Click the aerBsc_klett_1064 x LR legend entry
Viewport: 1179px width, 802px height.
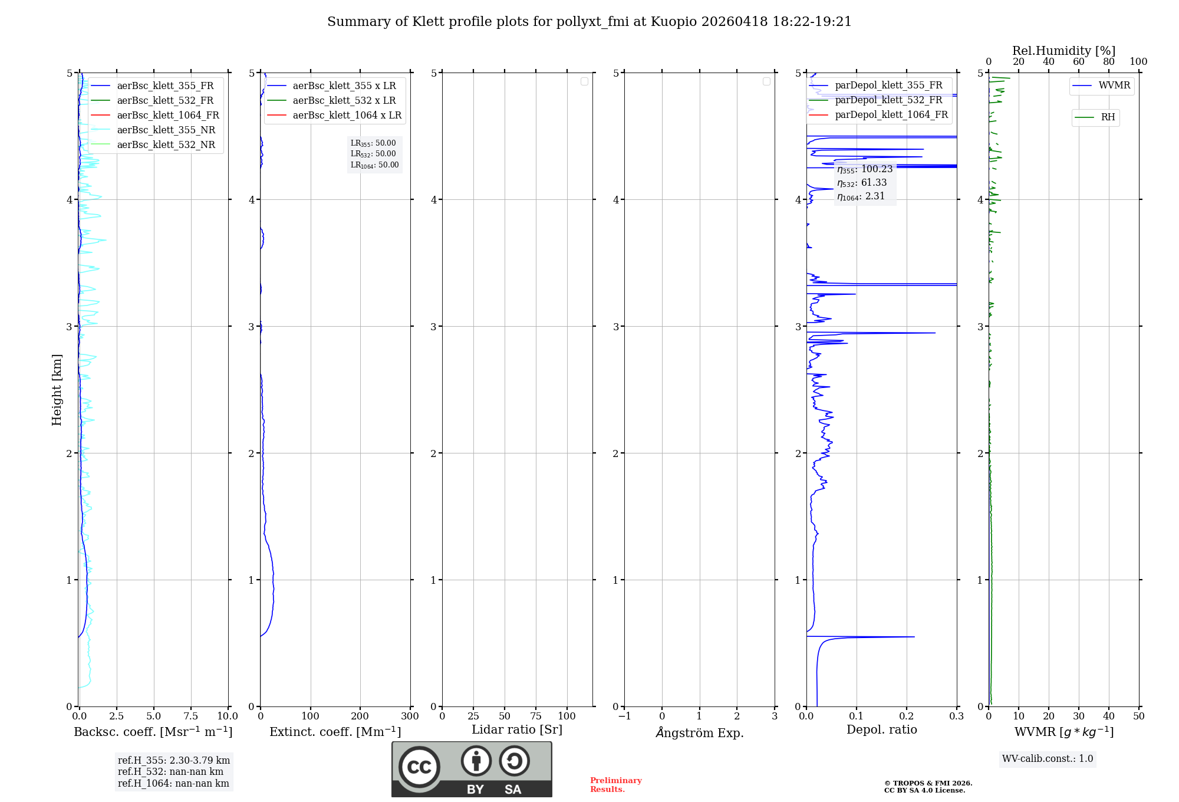click(x=347, y=116)
